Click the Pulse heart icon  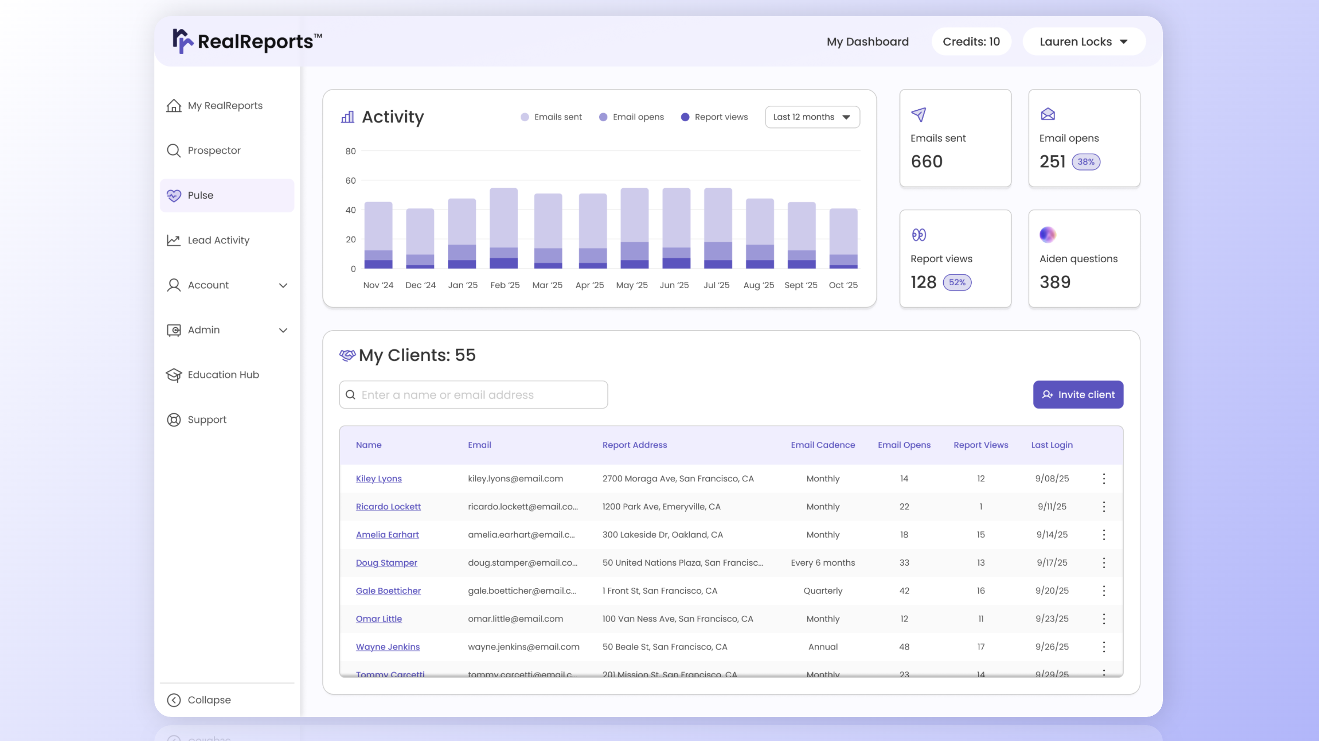coord(174,196)
